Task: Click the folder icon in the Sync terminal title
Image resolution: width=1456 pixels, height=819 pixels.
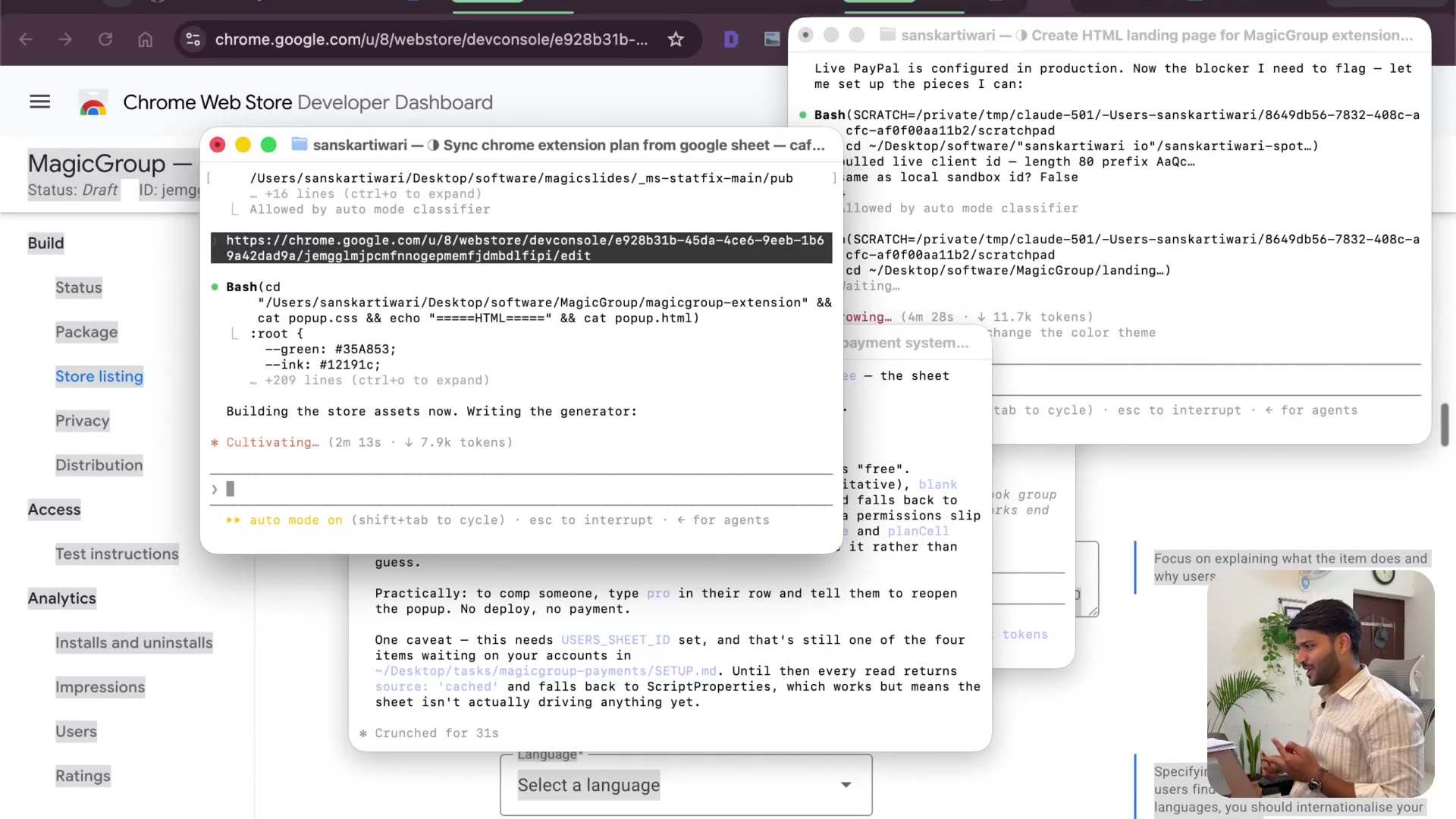Action: coord(300,144)
